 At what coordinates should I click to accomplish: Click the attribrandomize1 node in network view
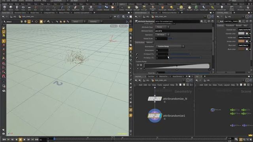(x=155, y=116)
